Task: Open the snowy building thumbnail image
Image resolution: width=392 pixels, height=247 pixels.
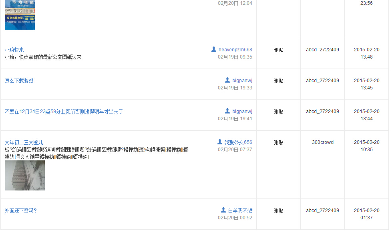Action: (x=25, y=176)
